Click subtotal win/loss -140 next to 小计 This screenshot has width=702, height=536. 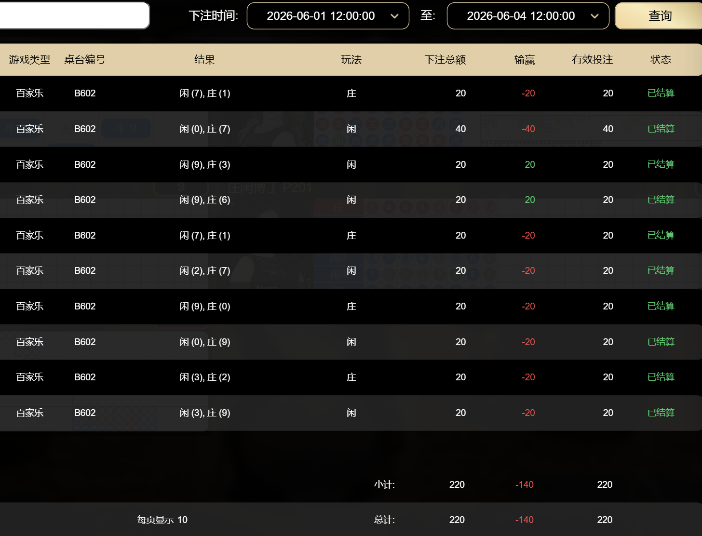pos(525,484)
